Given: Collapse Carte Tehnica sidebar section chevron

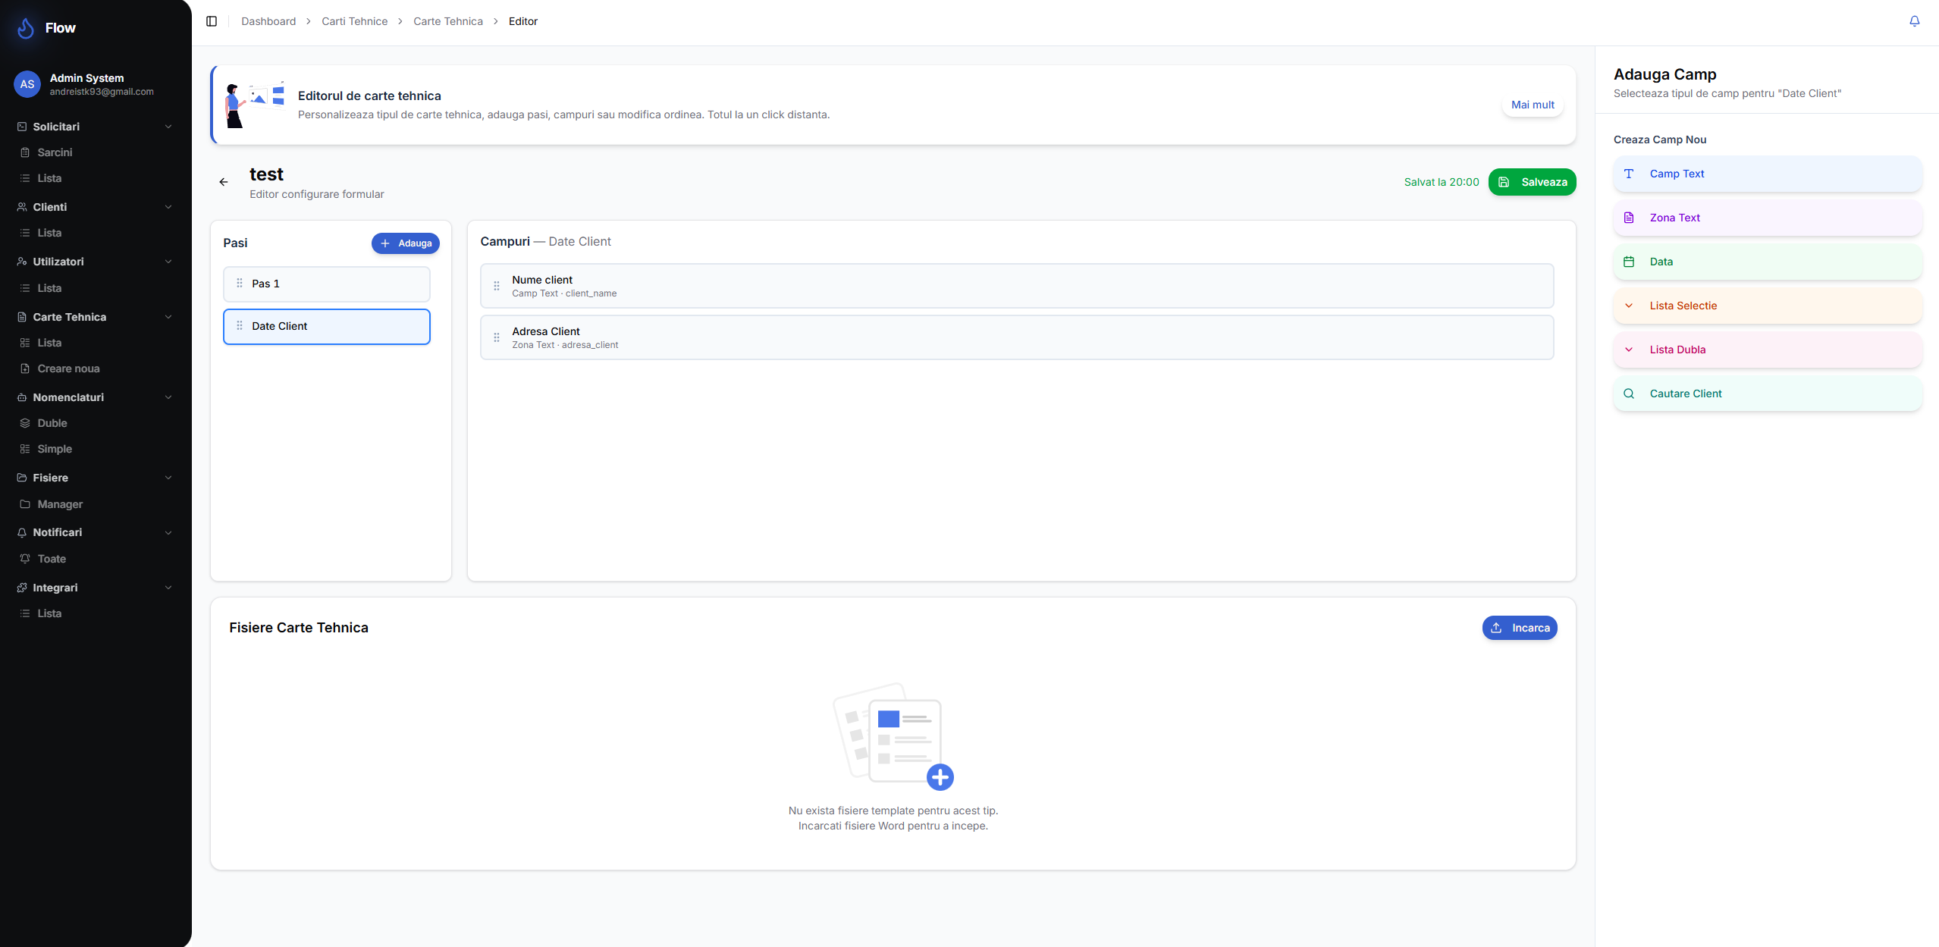Looking at the screenshot, I should [168, 317].
